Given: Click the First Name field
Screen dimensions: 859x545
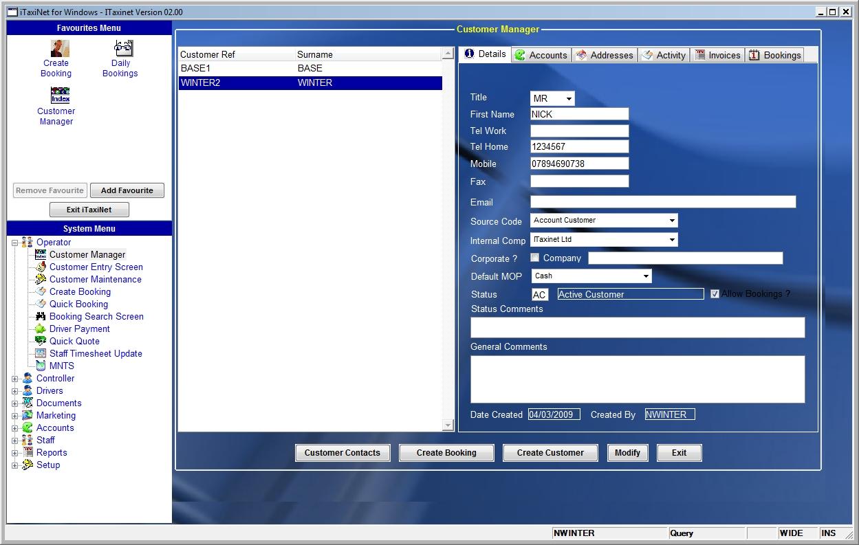Looking at the screenshot, I should coord(580,114).
